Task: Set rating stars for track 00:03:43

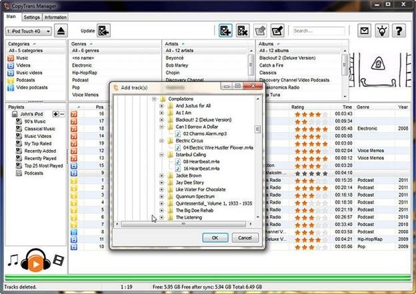Action: [x=311, y=115]
